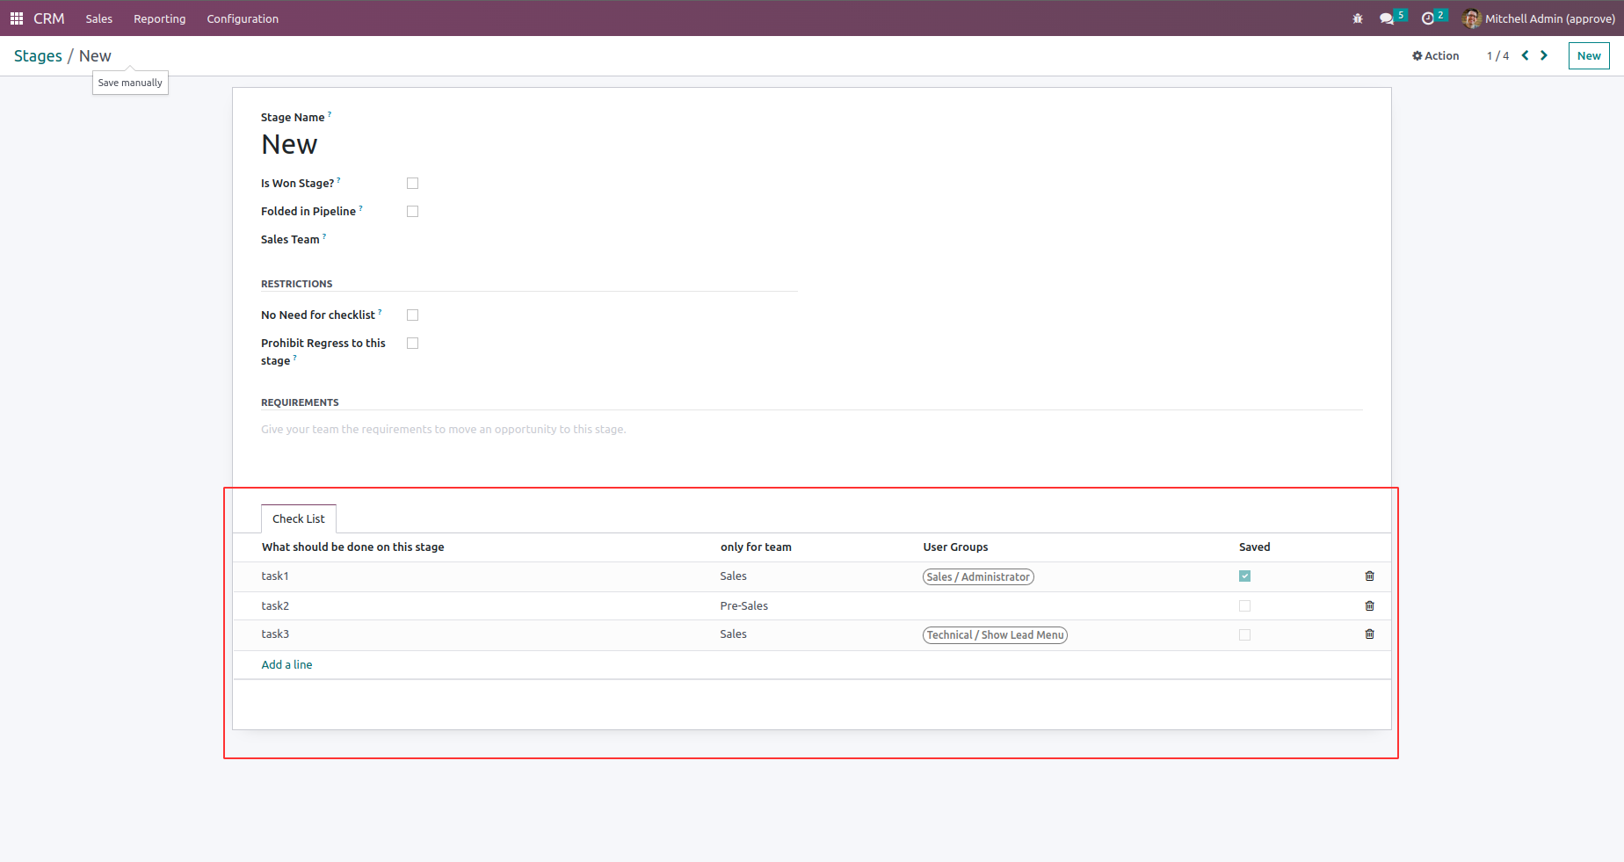Open the Configuration menu
The image size is (1624, 862).
[x=243, y=18]
